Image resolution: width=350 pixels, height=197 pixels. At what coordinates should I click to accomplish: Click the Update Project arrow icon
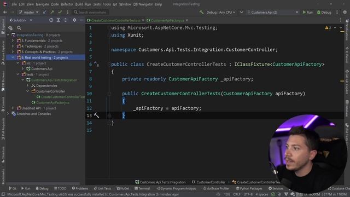tap(45, 12)
